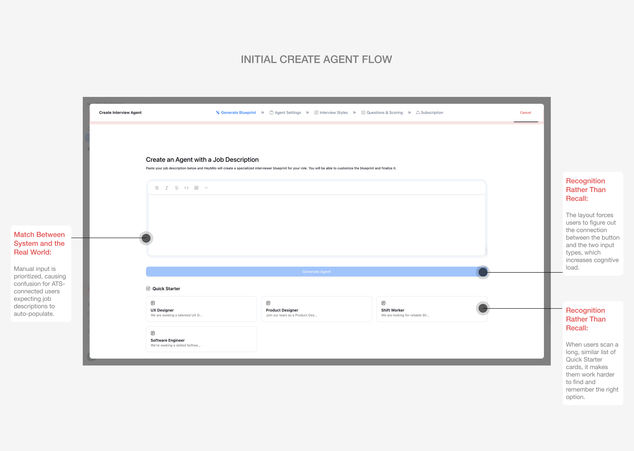
Task: Insert horizontal rule divider icon
Action: 206,188
